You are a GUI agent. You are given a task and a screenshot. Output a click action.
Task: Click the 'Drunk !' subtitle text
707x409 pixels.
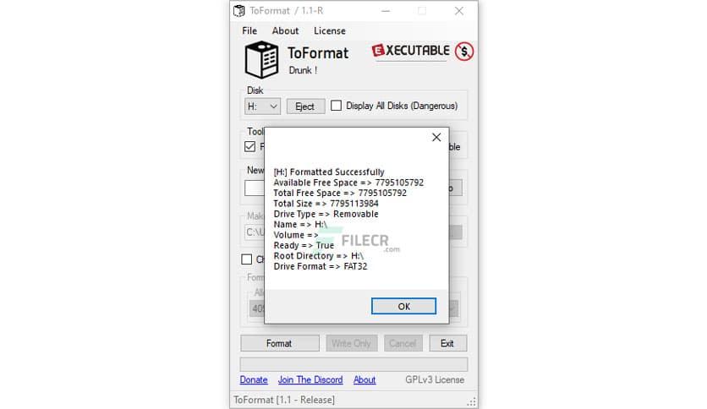pos(303,70)
